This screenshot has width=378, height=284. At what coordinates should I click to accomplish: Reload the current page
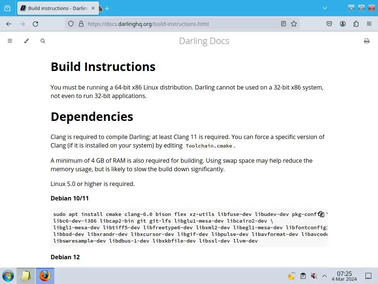pyautogui.click(x=35, y=24)
